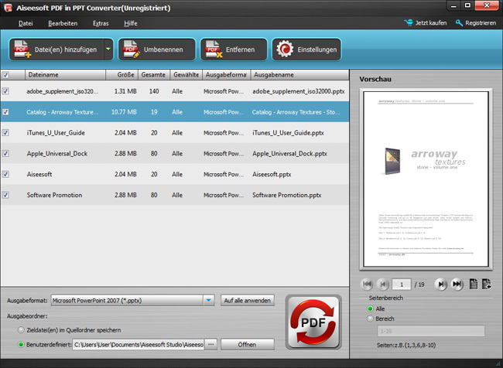The width and height of the screenshot is (503, 368).
Task: Click the Gewählte column header
Action: tap(186, 75)
